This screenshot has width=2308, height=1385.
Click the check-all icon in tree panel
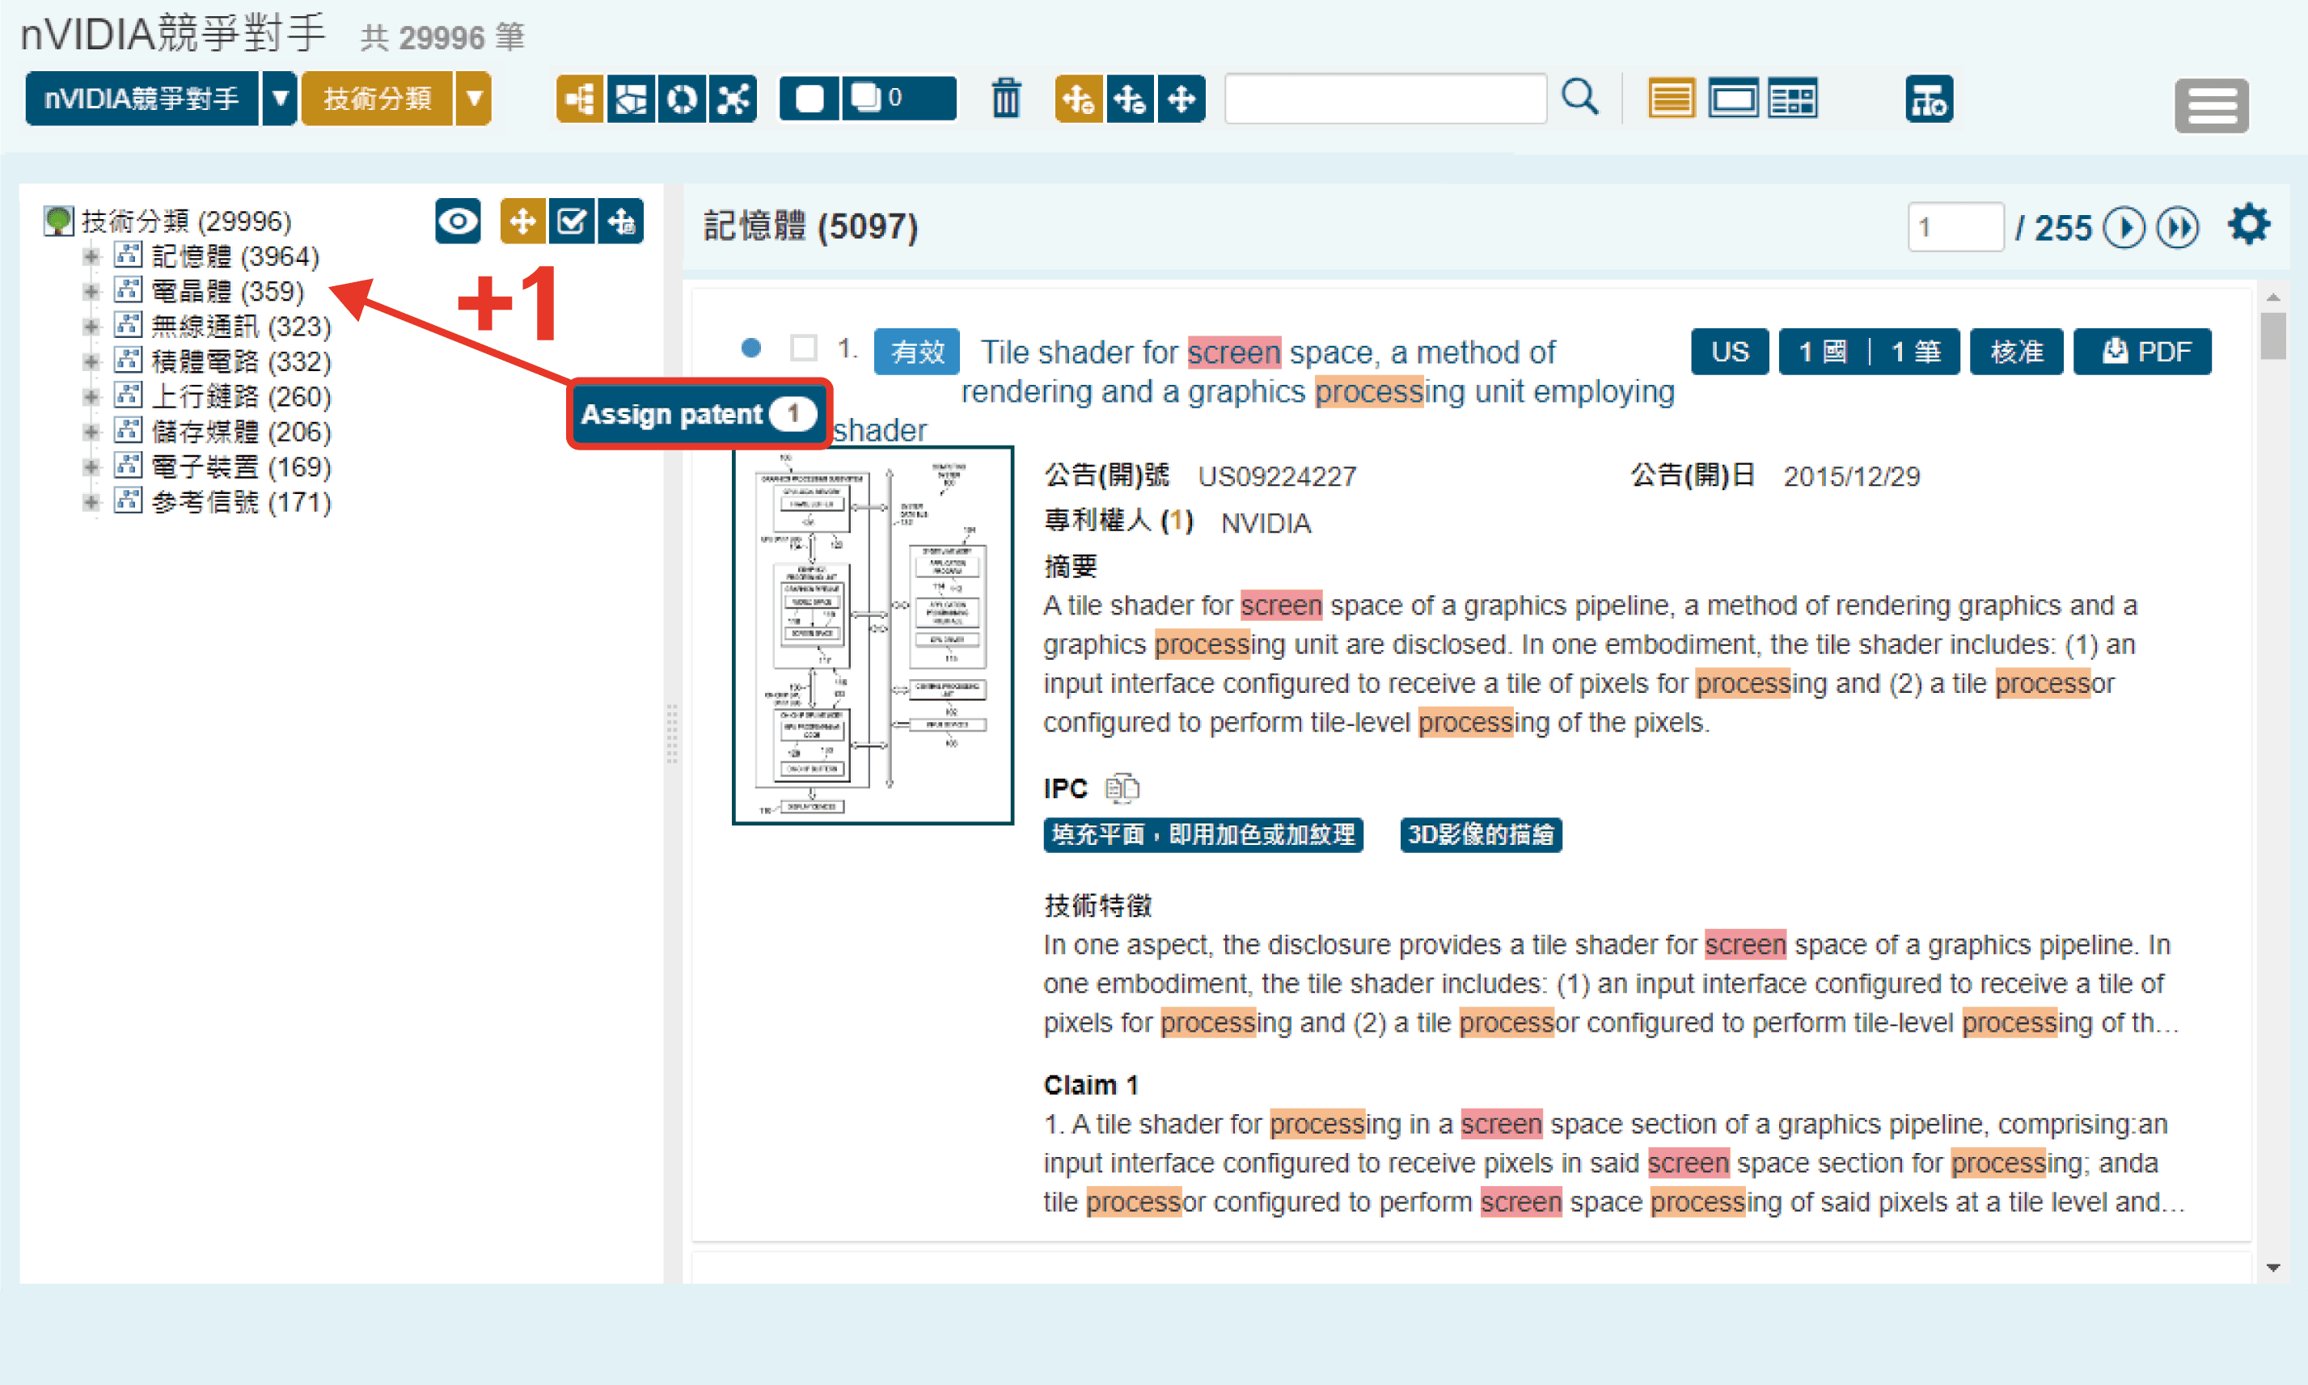point(571,222)
